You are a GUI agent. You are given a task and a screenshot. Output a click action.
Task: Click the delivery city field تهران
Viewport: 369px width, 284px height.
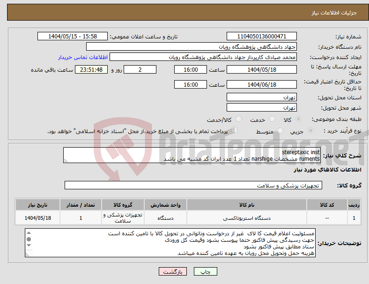tap(262, 107)
